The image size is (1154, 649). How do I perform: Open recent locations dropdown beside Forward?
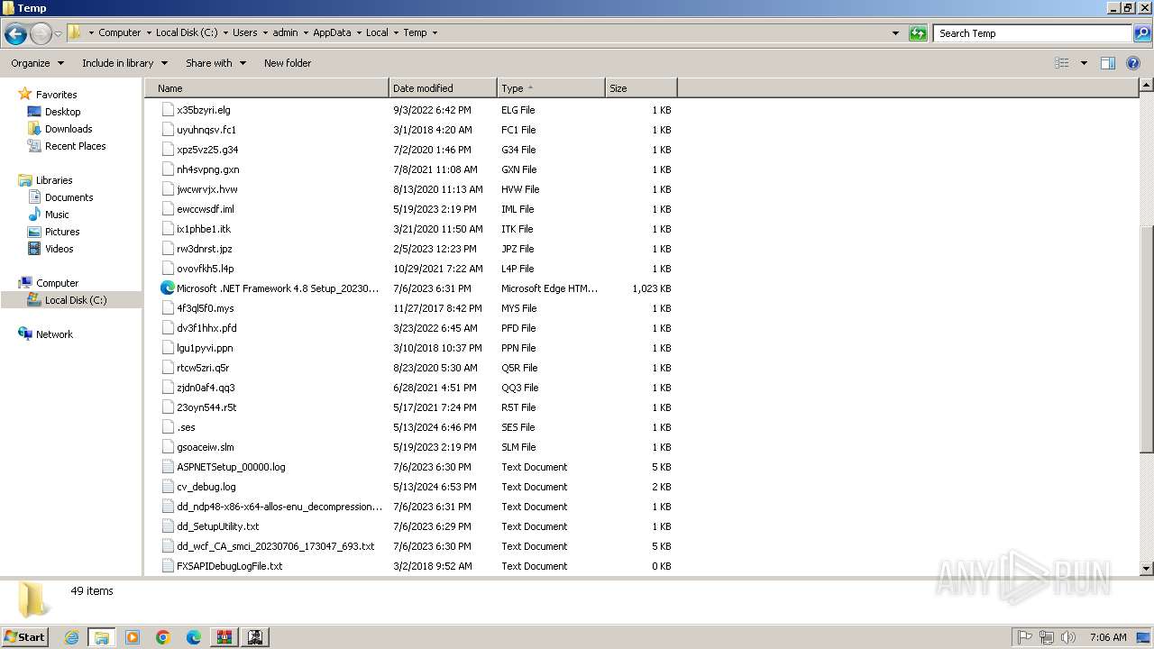pos(58,34)
